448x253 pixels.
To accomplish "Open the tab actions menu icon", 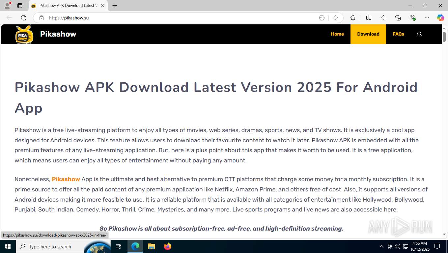I will point(20,6).
